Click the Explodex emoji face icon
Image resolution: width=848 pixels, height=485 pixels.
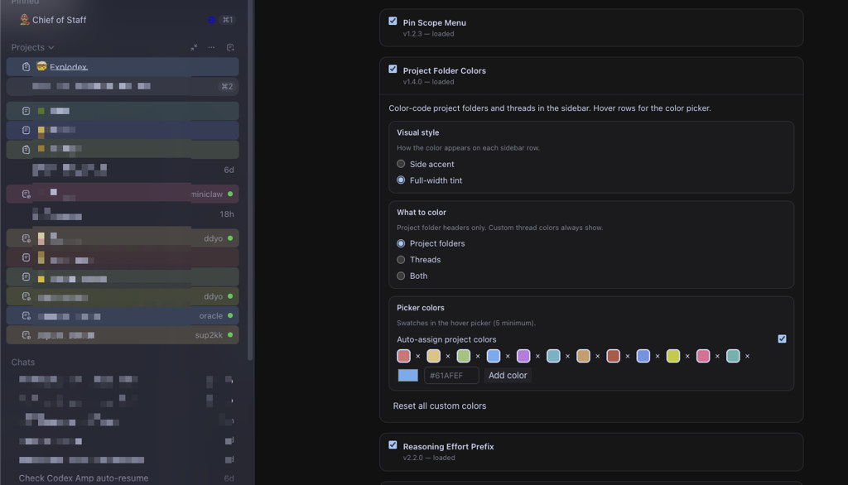point(41,66)
